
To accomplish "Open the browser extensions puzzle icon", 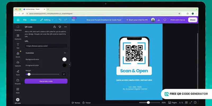I will click(x=188, y=14).
